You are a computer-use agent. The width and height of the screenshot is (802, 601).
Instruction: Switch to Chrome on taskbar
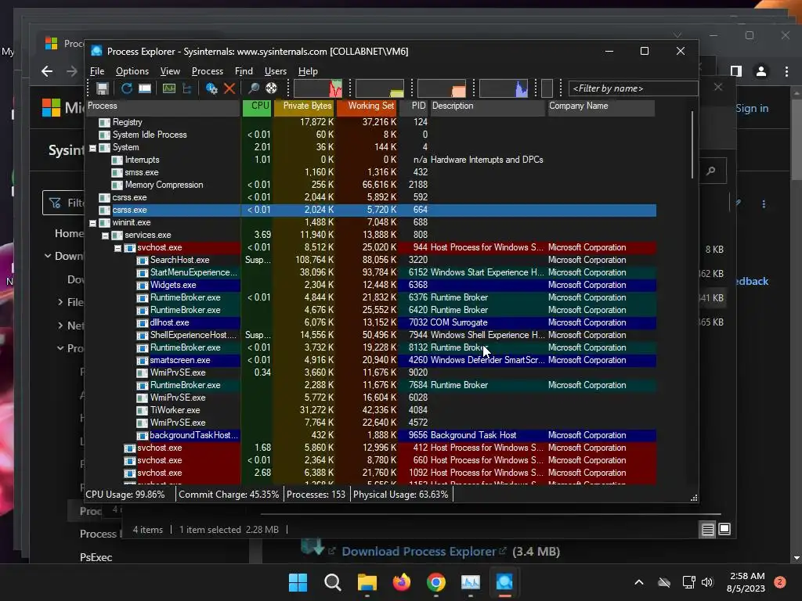(x=435, y=582)
